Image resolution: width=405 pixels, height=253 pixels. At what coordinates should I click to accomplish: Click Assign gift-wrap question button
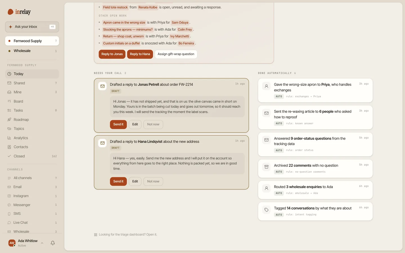(x=176, y=54)
